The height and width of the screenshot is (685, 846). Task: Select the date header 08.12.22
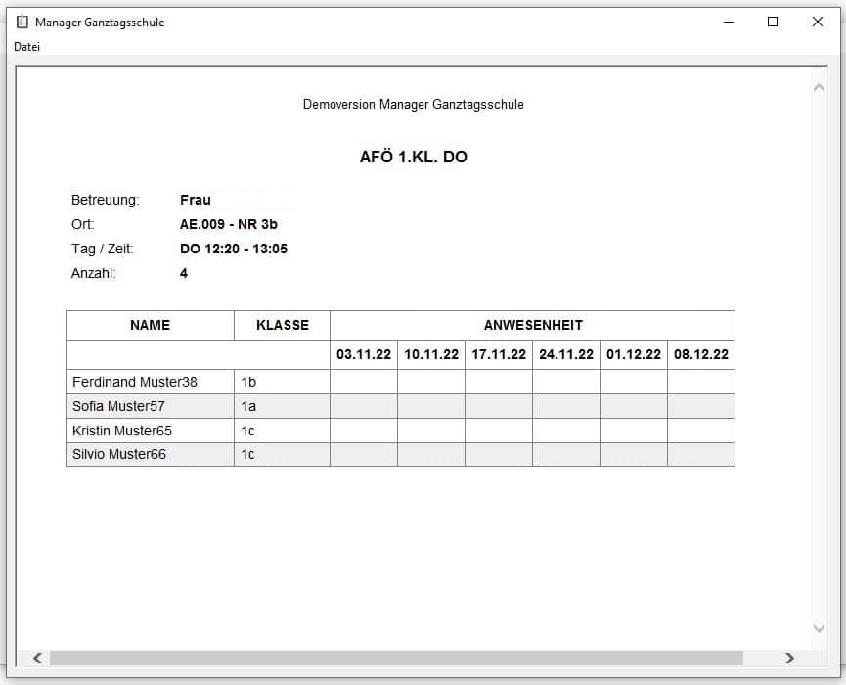(x=700, y=354)
